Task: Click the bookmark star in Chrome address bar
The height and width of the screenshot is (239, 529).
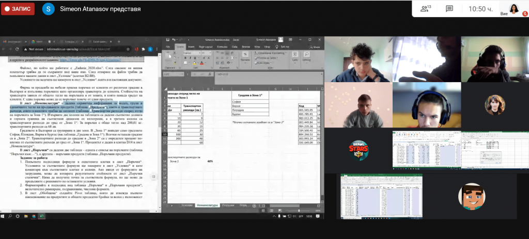Action: [x=128, y=49]
